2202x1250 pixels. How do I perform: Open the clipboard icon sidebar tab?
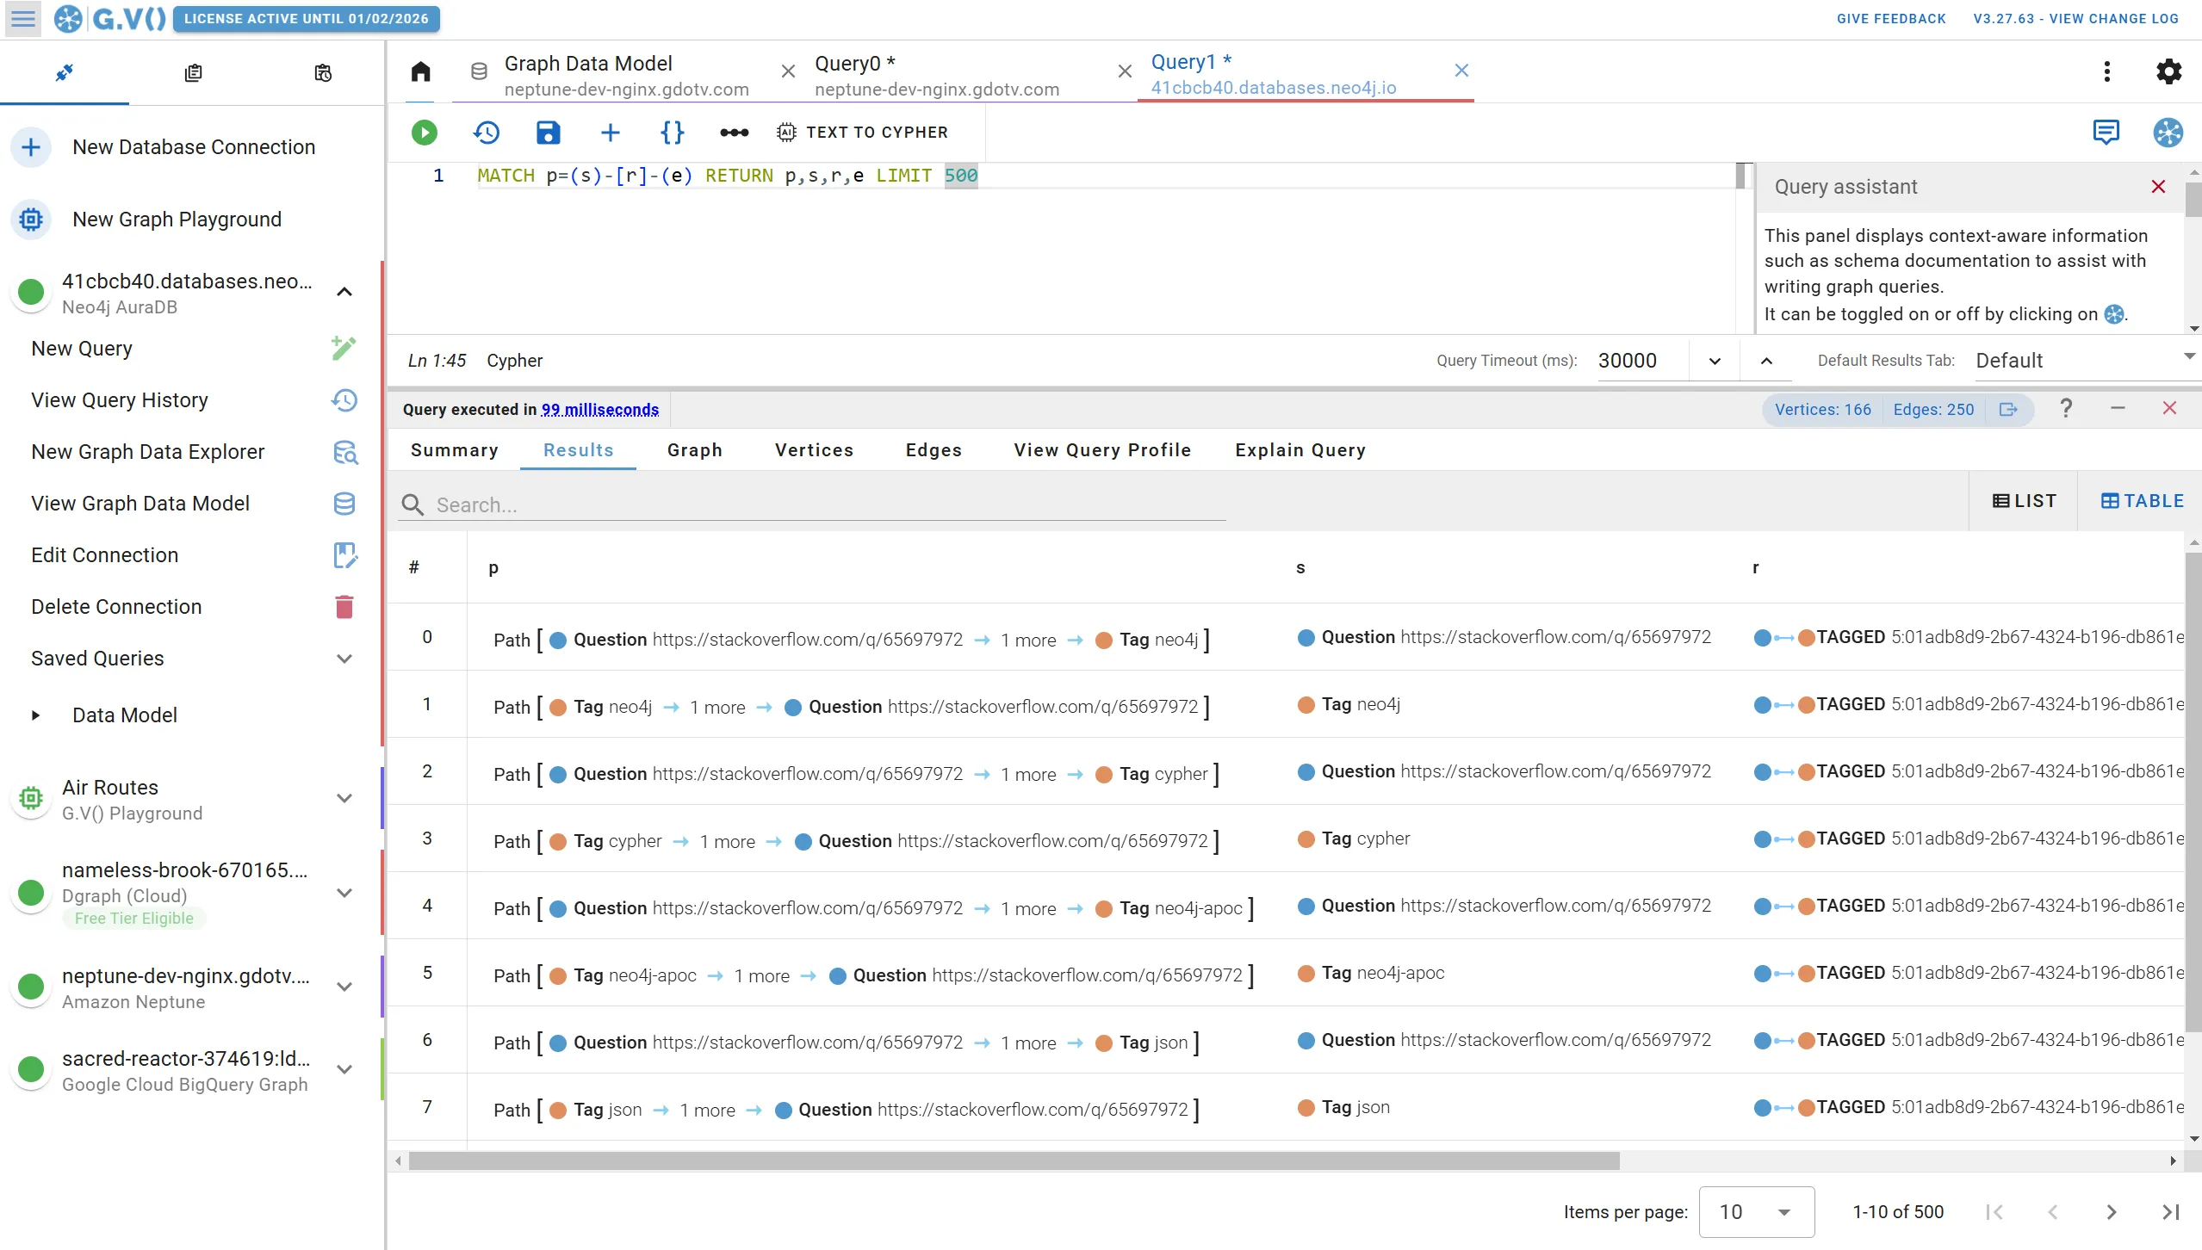[x=193, y=73]
